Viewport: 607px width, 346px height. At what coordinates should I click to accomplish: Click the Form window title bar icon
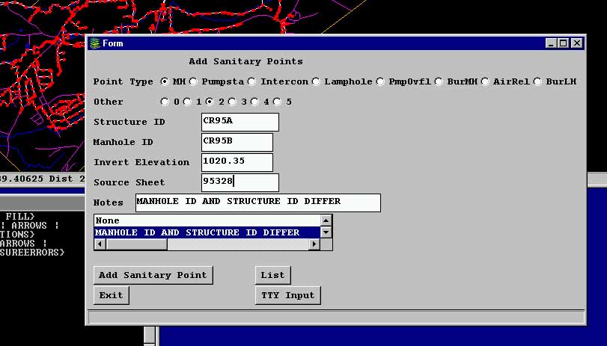click(x=95, y=43)
